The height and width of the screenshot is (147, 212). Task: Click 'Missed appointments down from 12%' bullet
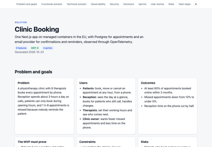click(x=169, y=99)
